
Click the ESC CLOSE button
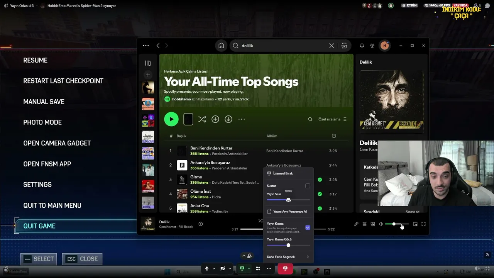82,259
